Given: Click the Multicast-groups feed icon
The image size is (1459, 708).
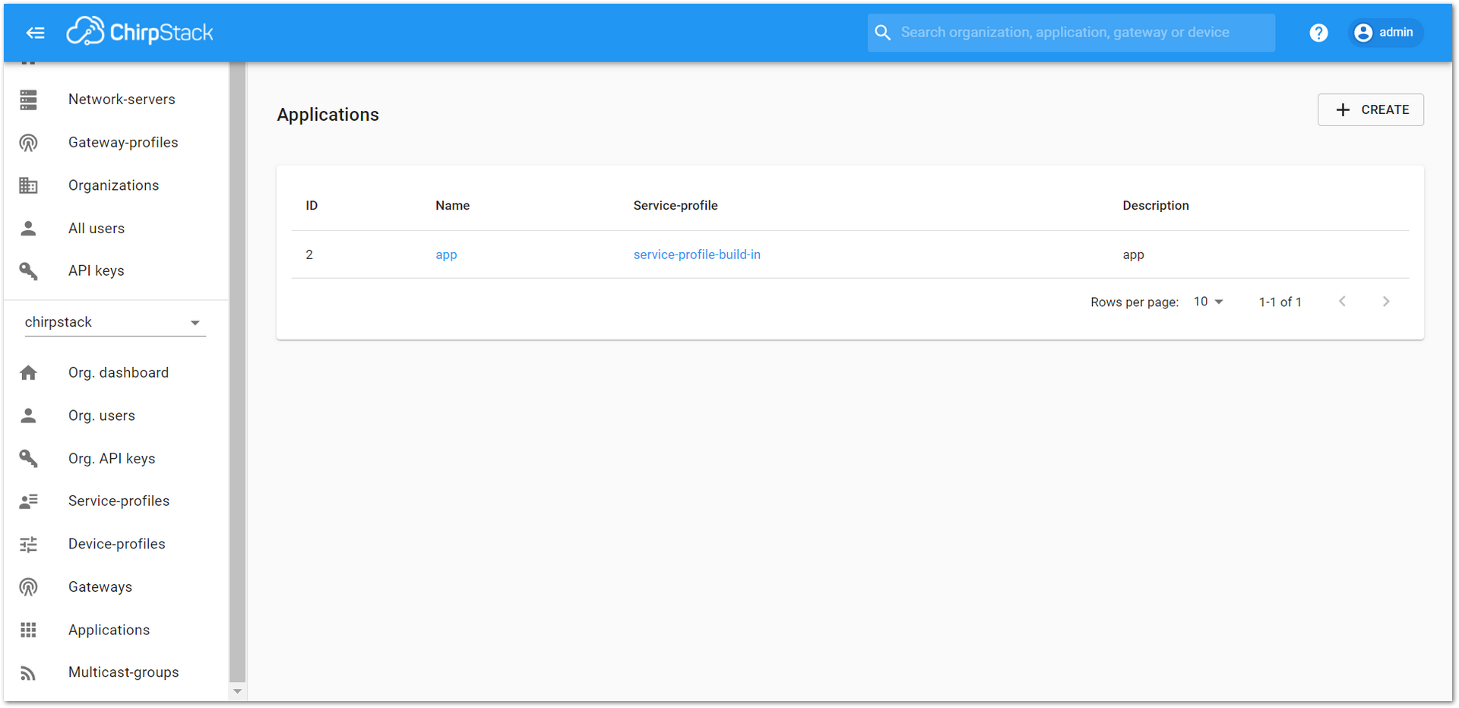Looking at the screenshot, I should click(x=29, y=673).
